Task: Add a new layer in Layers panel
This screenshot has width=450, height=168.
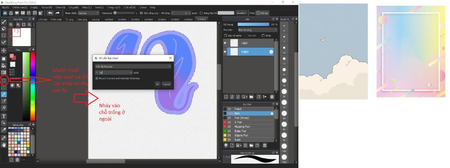Action: (x=226, y=97)
